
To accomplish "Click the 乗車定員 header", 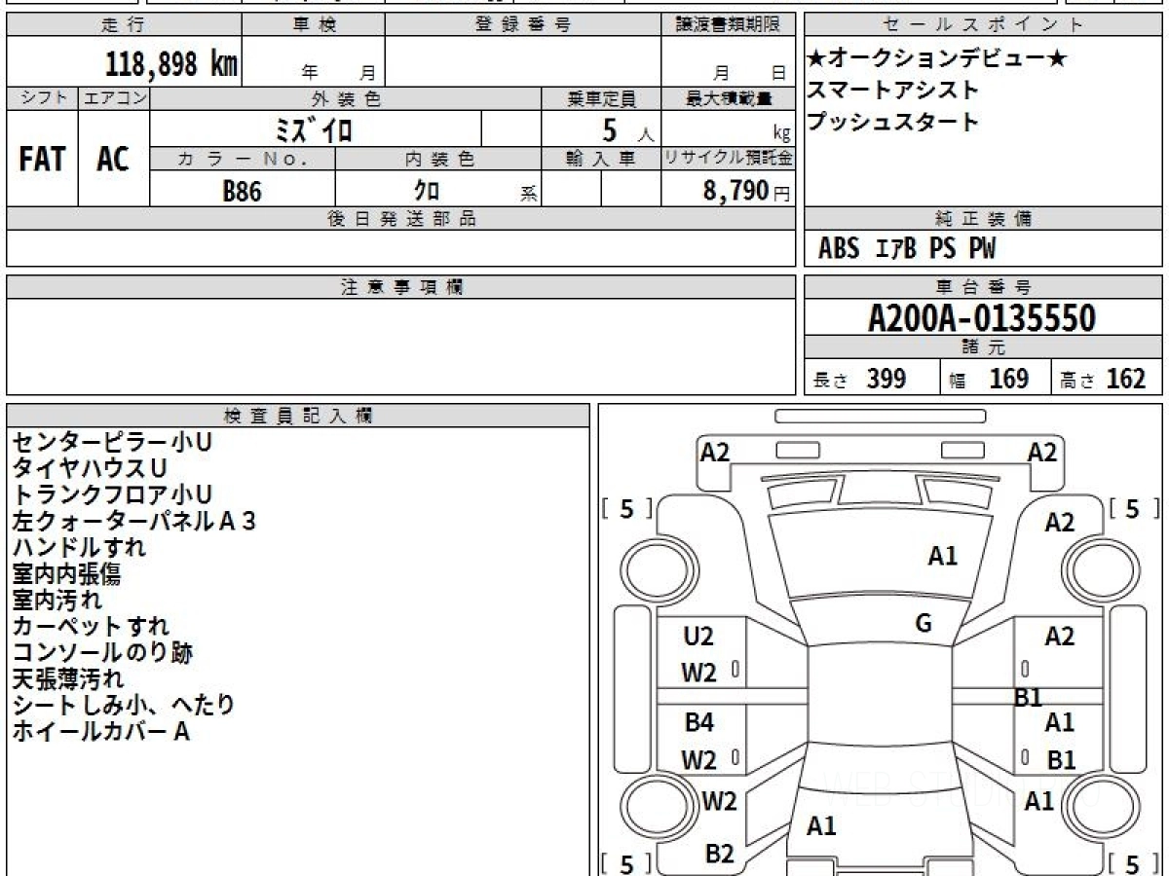I will (x=601, y=98).
